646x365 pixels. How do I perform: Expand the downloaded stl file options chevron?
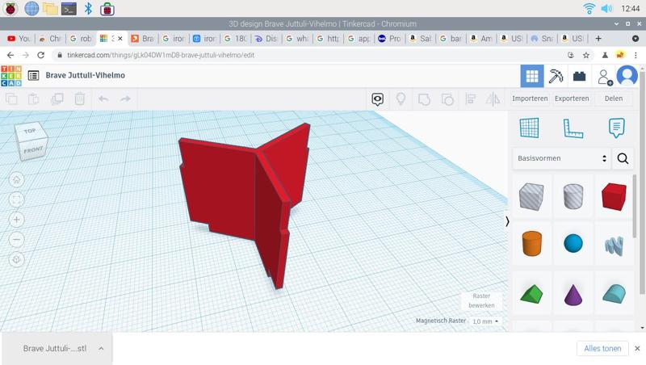(x=101, y=349)
